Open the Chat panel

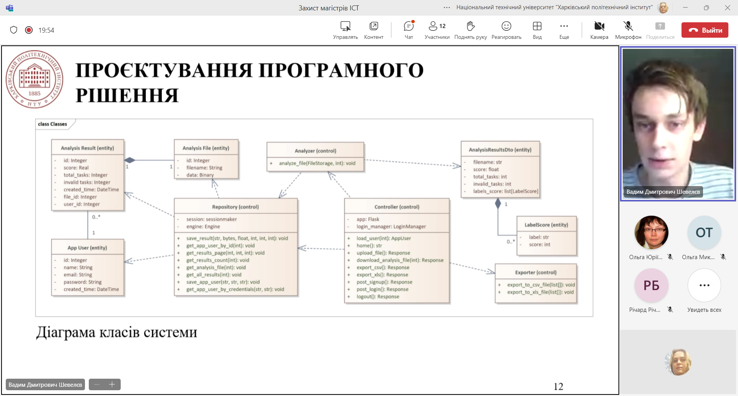pos(409,30)
